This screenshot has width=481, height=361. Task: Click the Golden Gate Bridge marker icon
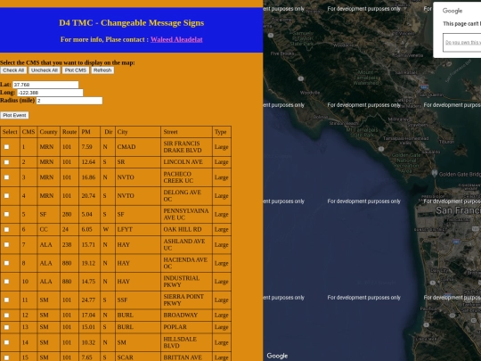coord(435,173)
